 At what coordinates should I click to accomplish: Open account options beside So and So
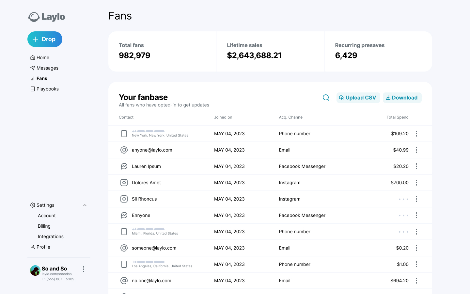84,269
